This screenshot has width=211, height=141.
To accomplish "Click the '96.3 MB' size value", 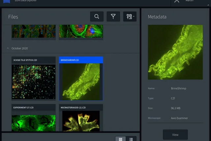I will pos(176,108).
